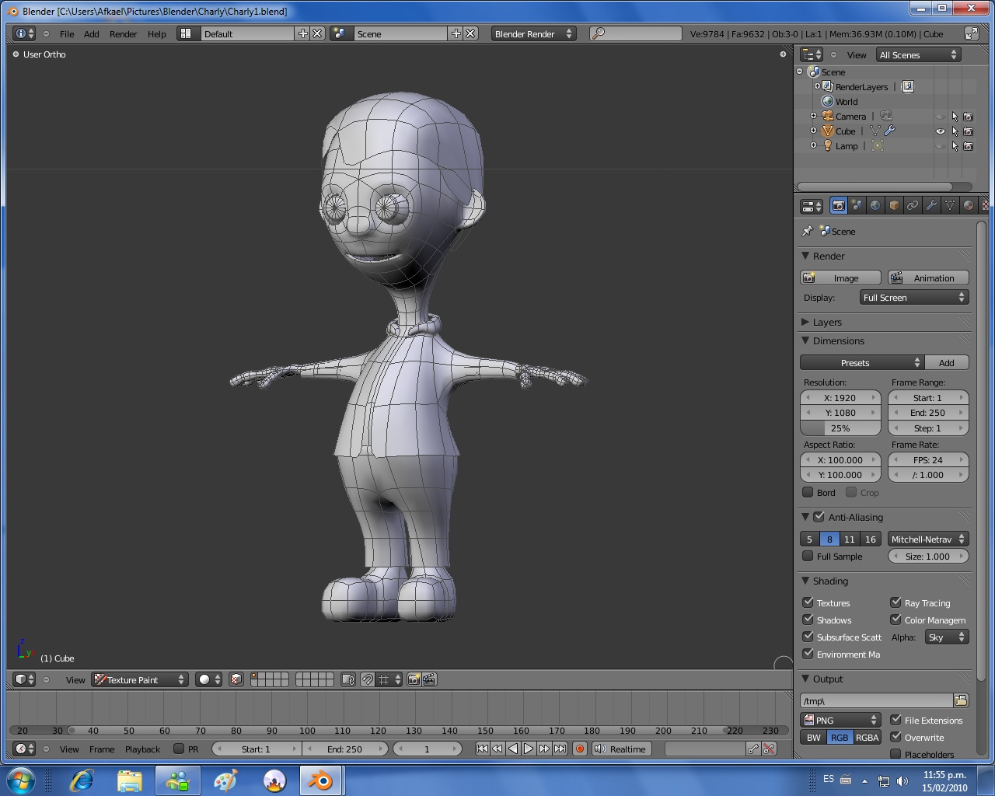The height and width of the screenshot is (796, 995).
Task: Open the Mitchell-Netrav filter dropdown
Action: pos(928,539)
